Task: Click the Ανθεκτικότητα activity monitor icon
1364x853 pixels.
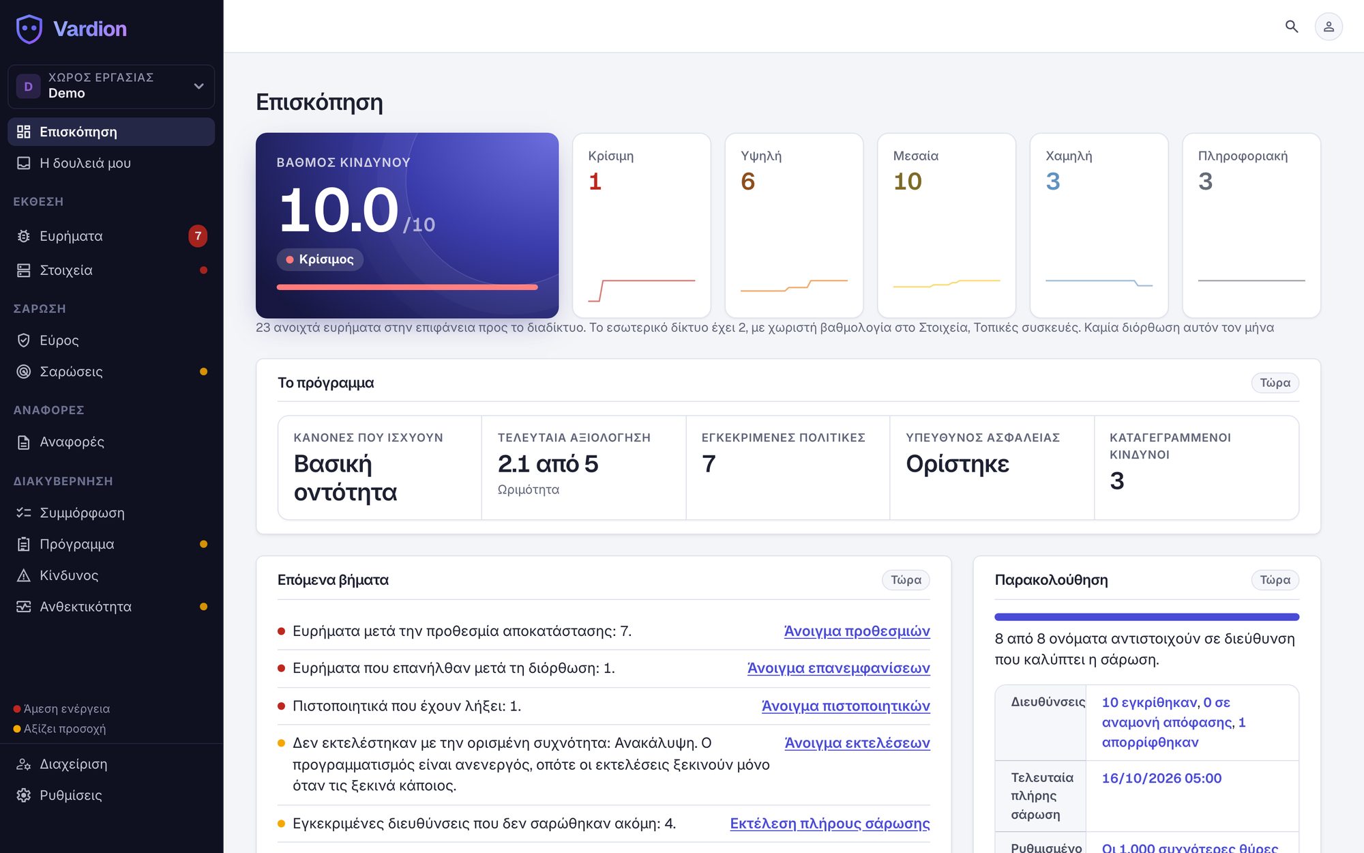Action: point(24,607)
